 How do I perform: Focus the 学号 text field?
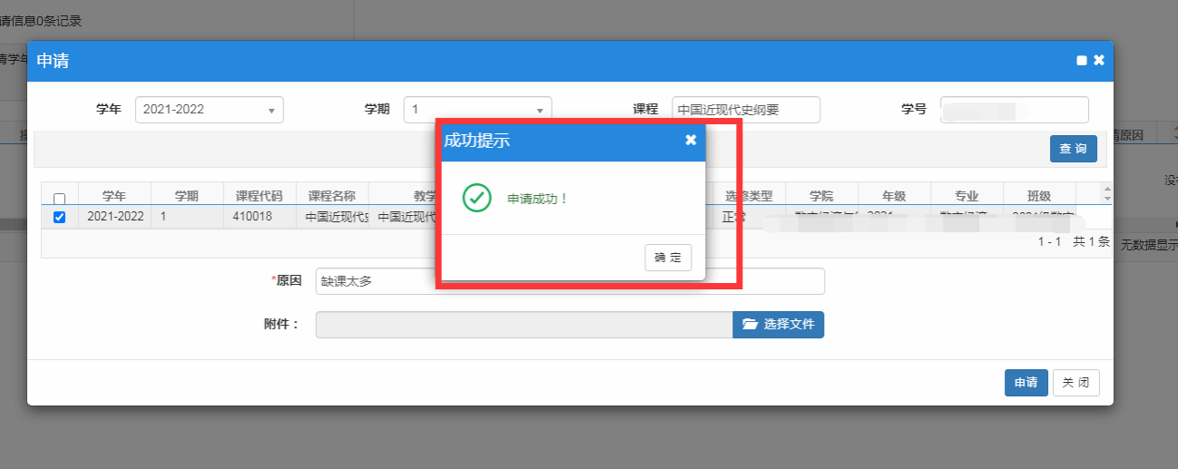click(1014, 110)
